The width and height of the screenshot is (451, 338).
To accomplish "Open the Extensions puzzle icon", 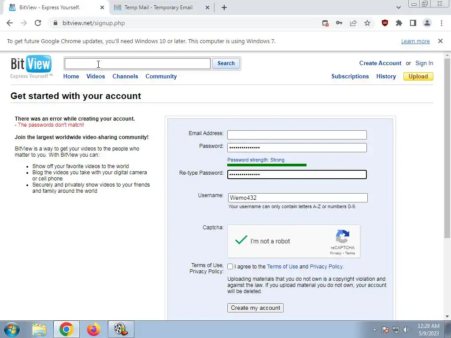I will [399, 23].
